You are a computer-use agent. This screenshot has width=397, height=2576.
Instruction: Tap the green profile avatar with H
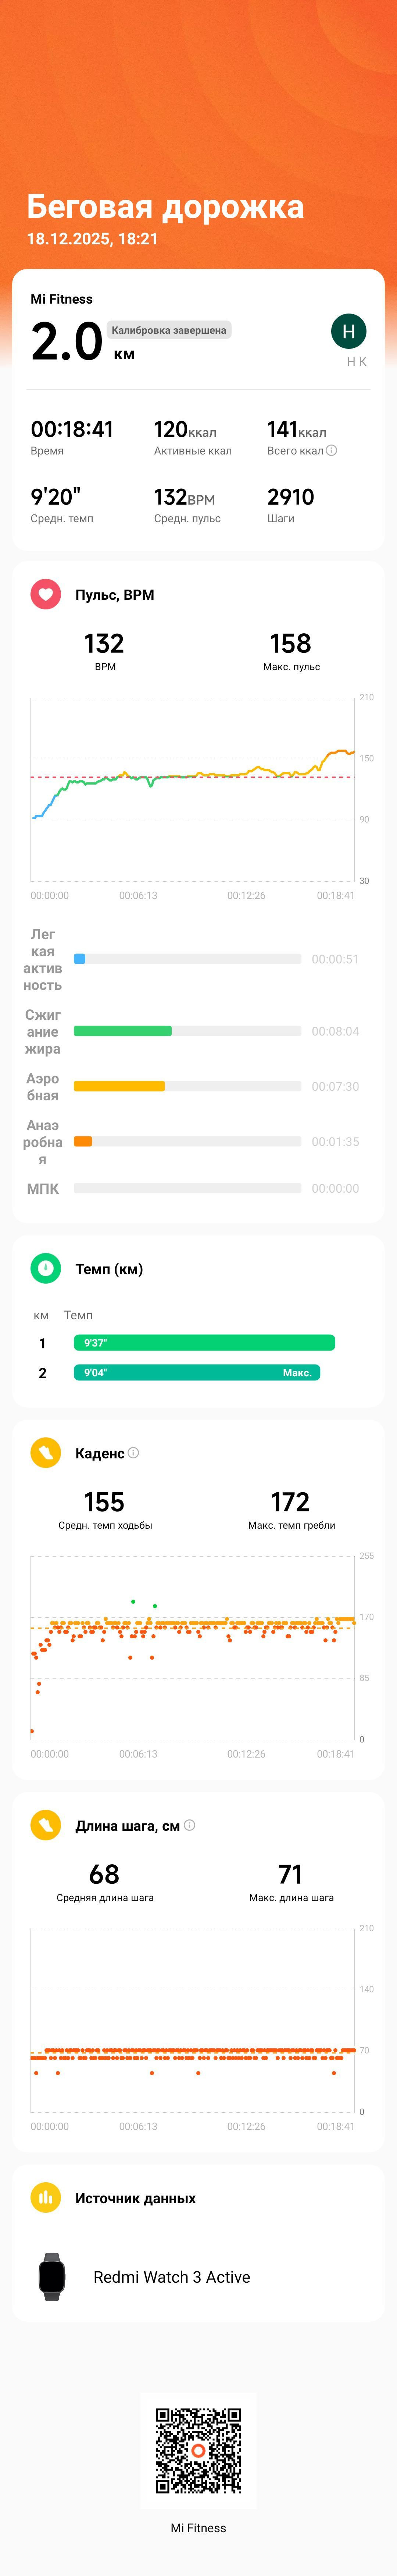pos(348,331)
